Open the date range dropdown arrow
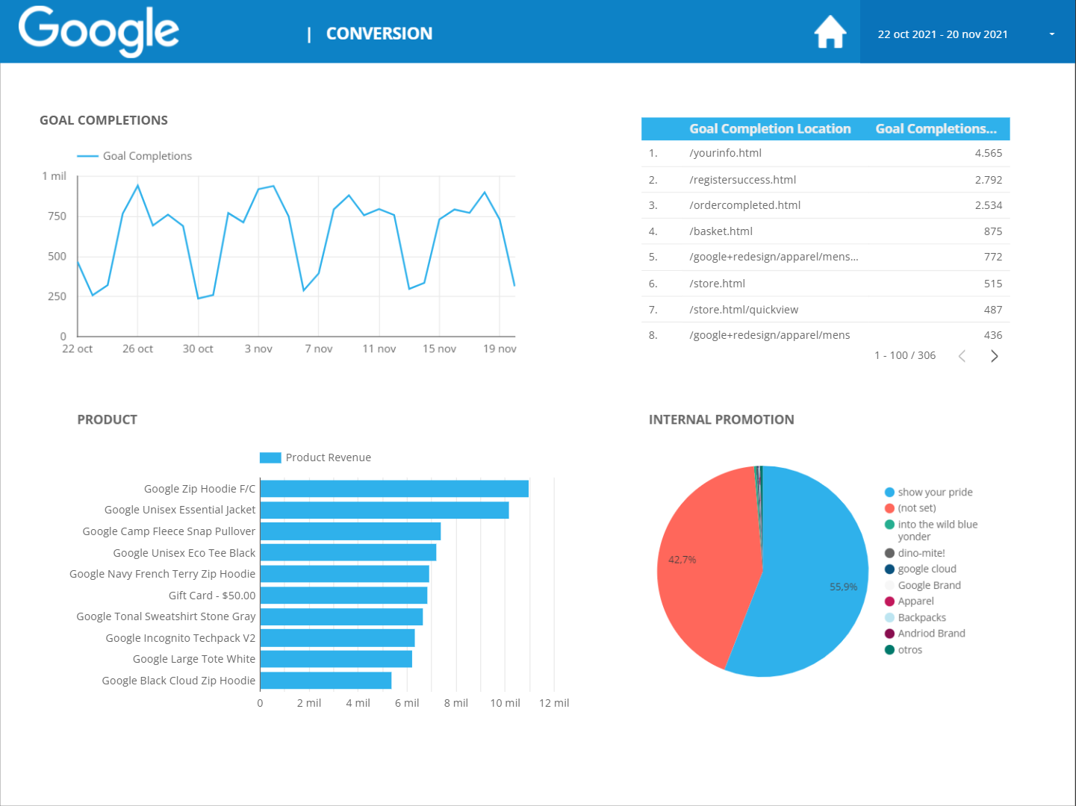The image size is (1076, 806). (x=1051, y=34)
